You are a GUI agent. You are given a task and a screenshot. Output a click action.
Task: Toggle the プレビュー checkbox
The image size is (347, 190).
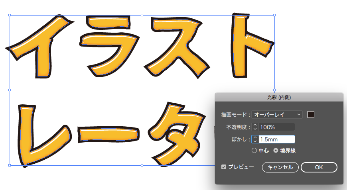[x=224, y=167]
